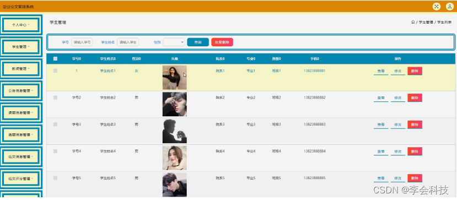Expand the 论文信息管理 sidebar menu
Screen dimensions: 457x200
point(21,156)
